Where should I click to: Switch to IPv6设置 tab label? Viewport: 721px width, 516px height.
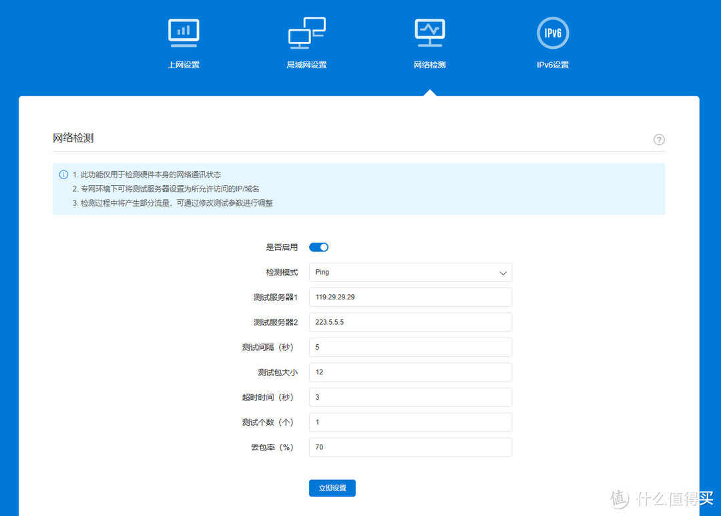click(x=553, y=65)
